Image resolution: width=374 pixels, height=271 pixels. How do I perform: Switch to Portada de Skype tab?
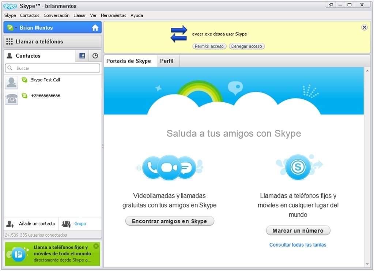pos(131,61)
